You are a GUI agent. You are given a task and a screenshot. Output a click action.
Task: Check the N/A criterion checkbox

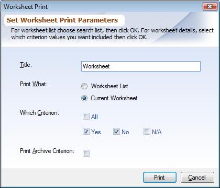pos(147,132)
